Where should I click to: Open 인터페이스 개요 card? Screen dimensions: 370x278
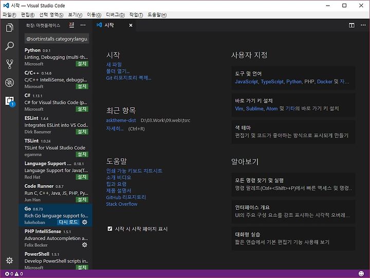click(x=293, y=211)
